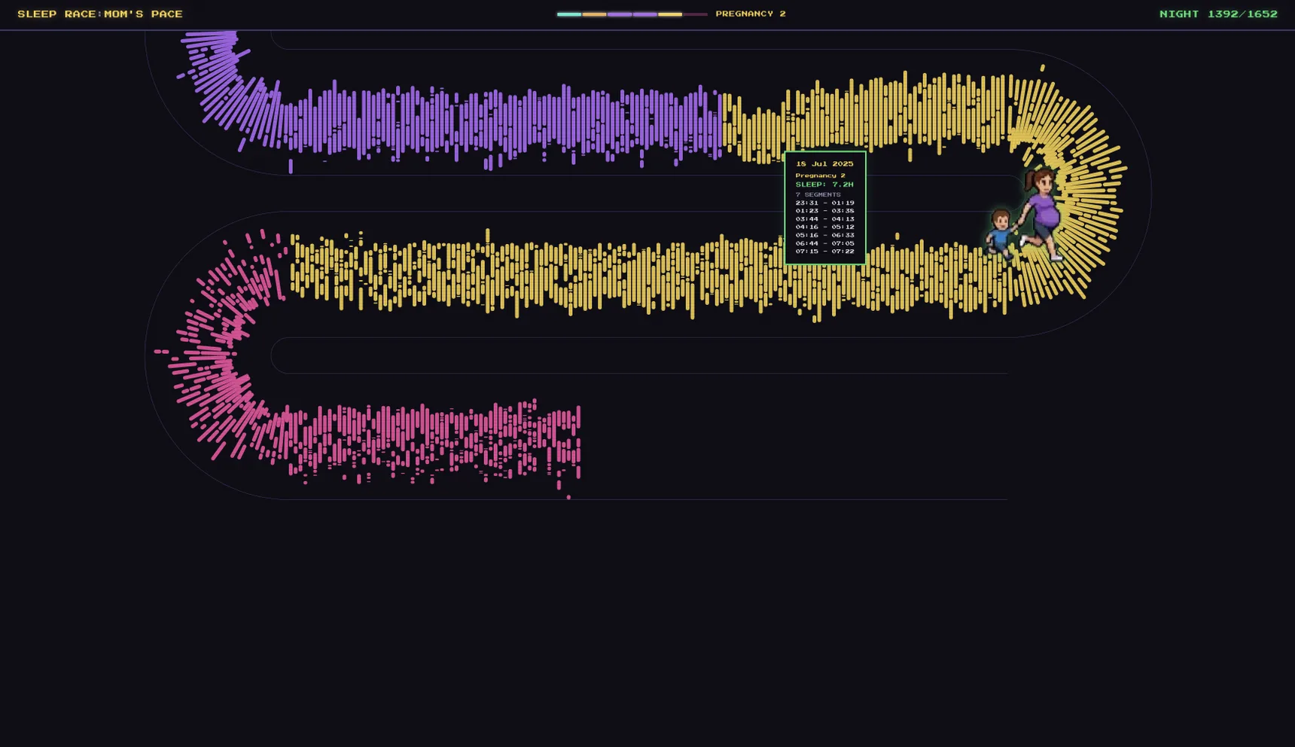Select the dim final phase segment
This screenshot has height=747, width=1295.
[x=695, y=14]
